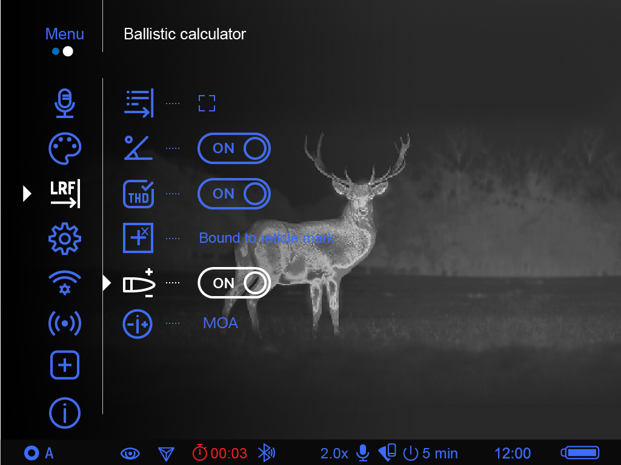
Task: Click the bullet correction row icon
Action: pos(139,283)
